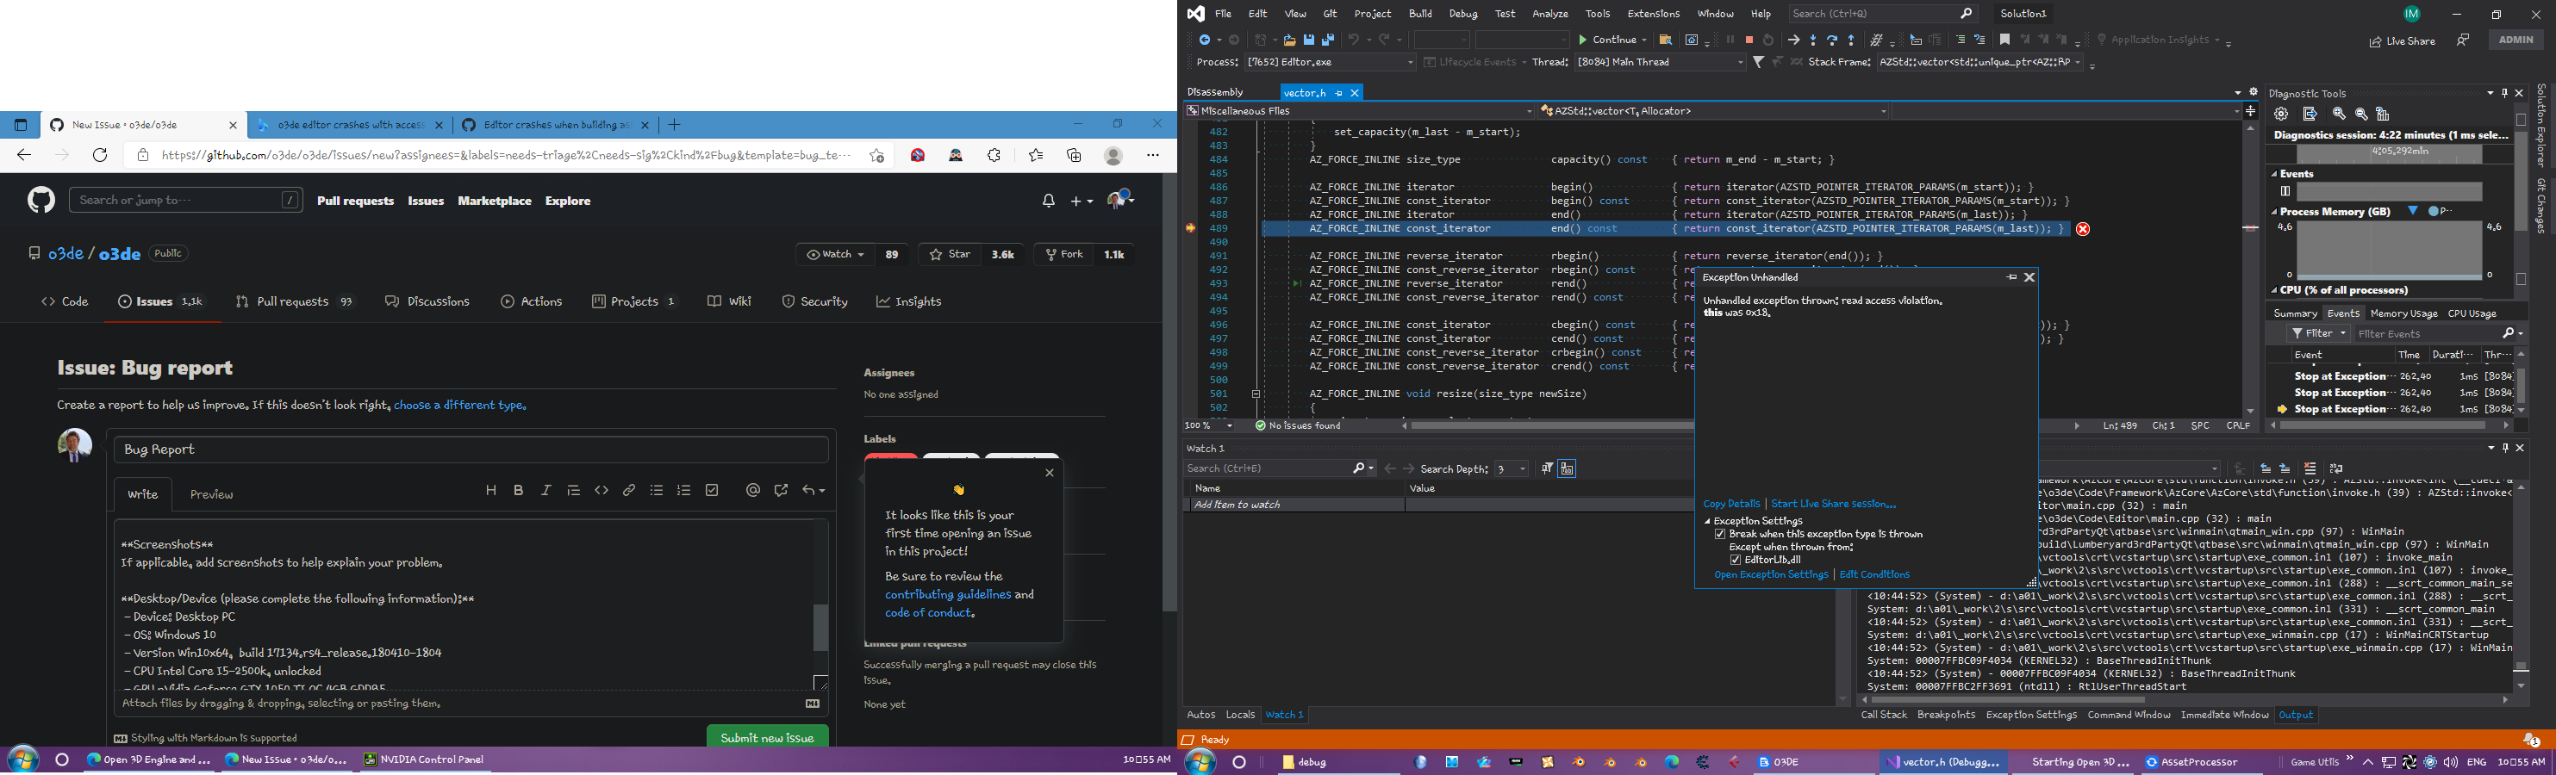Image resolution: width=2556 pixels, height=775 pixels.
Task: Click the add link icon in GitHub editor
Action: (629, 491)
